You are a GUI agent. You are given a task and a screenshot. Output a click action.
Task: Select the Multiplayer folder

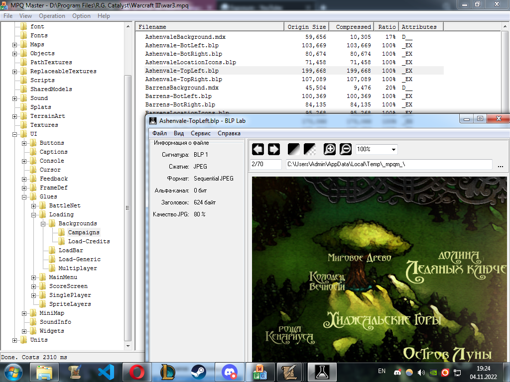(77, 268)
